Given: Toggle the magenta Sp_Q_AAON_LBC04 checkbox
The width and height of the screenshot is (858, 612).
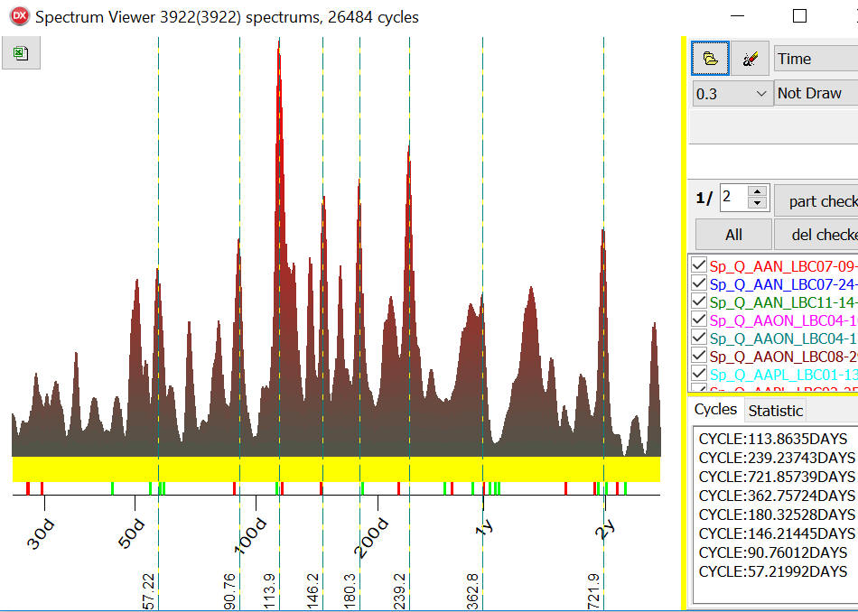Looking at the screenshot, I should (x=699, y=320).
